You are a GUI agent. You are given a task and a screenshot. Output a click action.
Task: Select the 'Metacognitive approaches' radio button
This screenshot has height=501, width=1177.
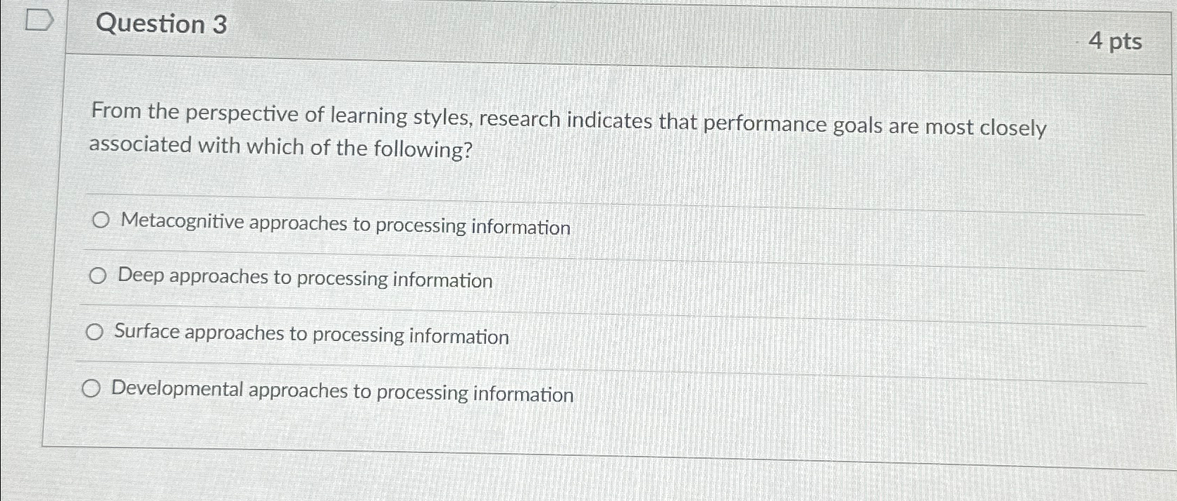tap(101, 221)
